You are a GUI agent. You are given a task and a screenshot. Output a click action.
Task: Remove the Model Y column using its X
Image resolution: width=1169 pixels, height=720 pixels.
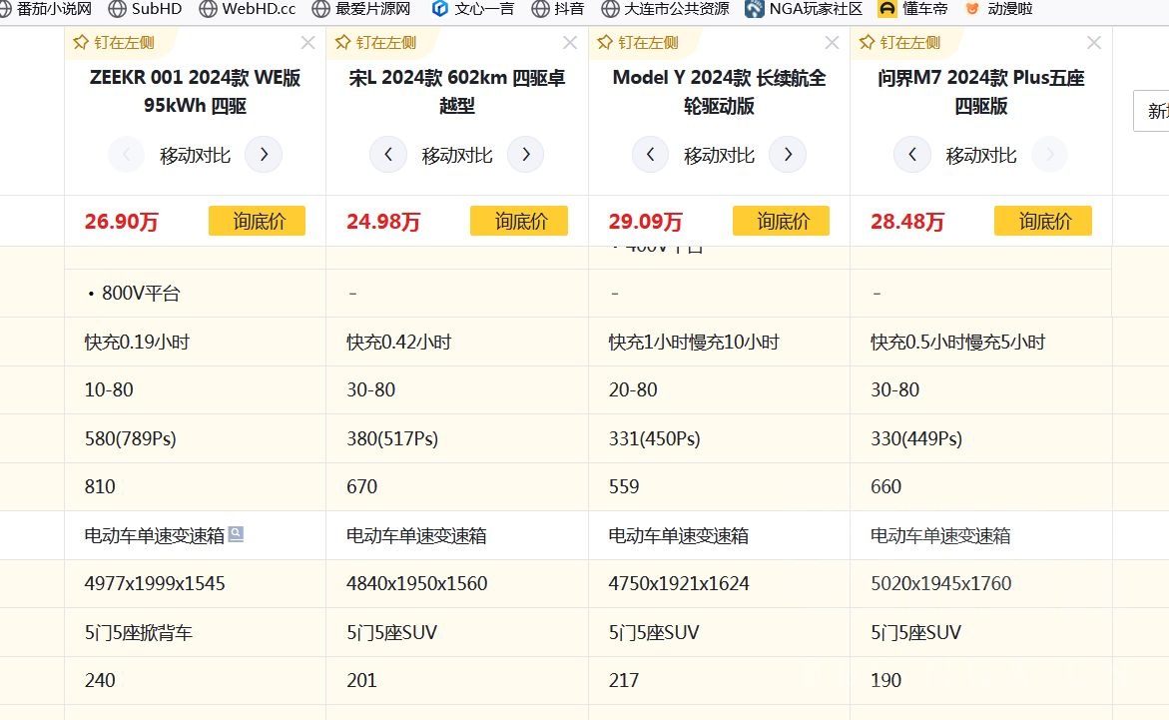coord(832,43)
